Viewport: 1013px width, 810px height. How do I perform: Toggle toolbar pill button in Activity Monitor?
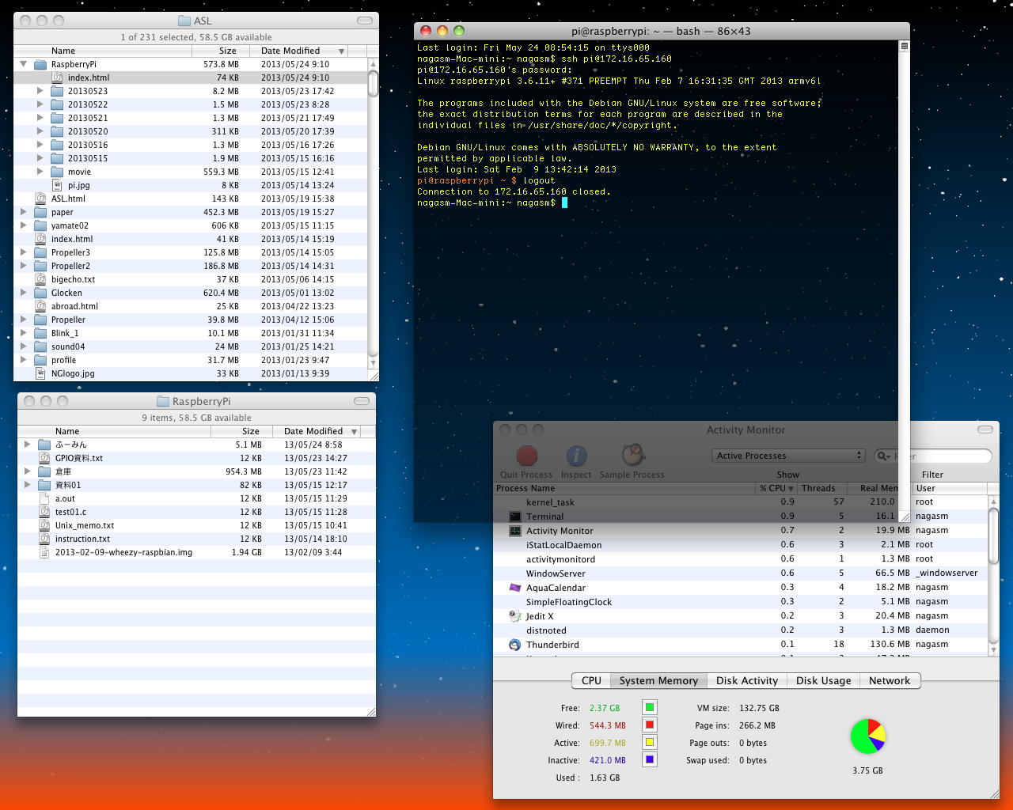[985, 430]
